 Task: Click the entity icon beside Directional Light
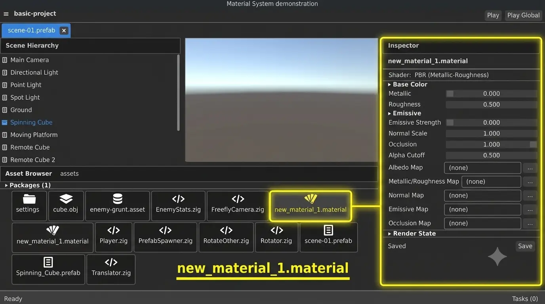pyautogui.click(x=5, y=72)
